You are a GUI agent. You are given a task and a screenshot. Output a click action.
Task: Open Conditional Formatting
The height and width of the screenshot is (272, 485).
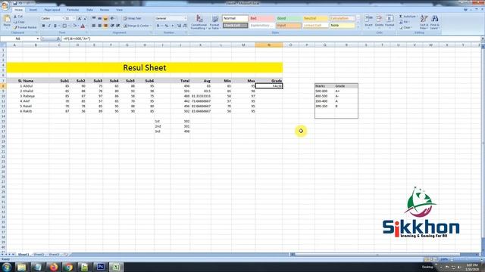(199, 22)
